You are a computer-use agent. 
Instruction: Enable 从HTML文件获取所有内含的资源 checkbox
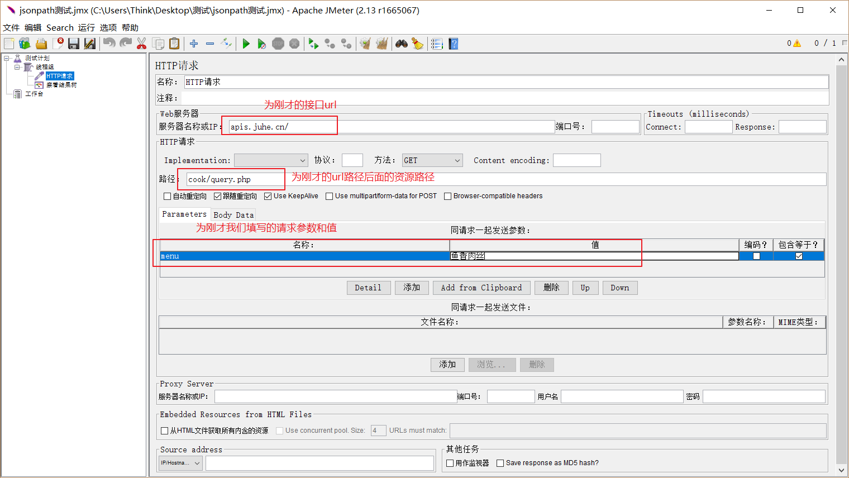point(164,431)
